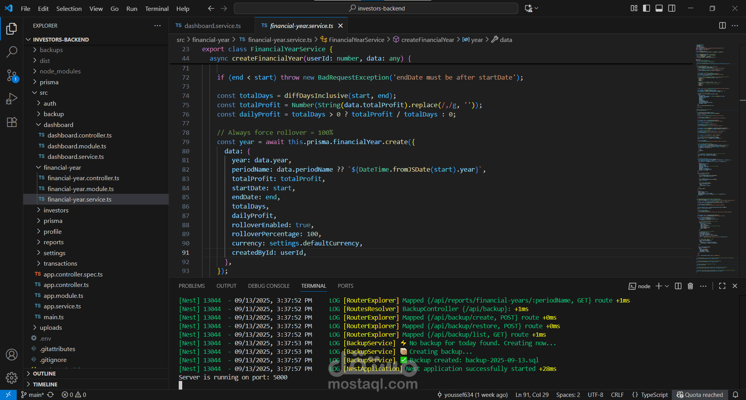The width and height of the screenshot is (746, 400).
Task: Open the new terminal launch profile dropdown
Action: point(667,286)
